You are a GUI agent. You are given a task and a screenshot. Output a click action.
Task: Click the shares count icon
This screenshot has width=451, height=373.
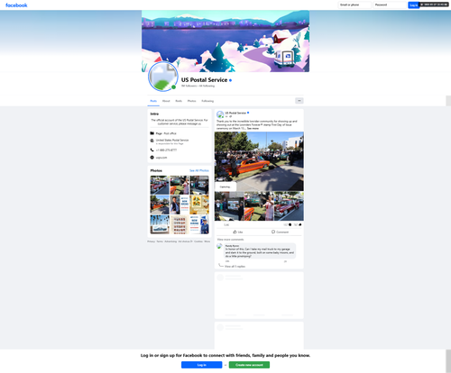[x=300, y=224]
